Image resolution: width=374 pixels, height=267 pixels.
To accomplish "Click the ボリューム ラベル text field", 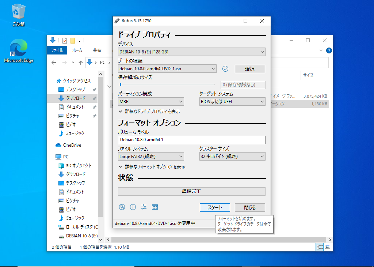I will [191, 140].
